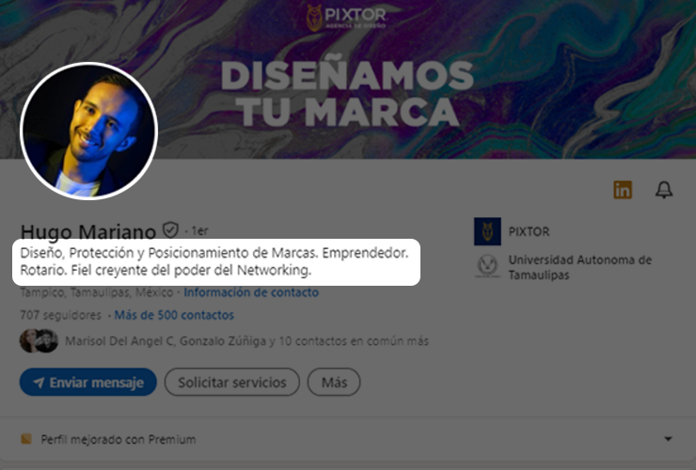Viewport: 696px width, 470px height.
Task: Click the paper plane icon on Enviar mensaje
Action: 39,383
